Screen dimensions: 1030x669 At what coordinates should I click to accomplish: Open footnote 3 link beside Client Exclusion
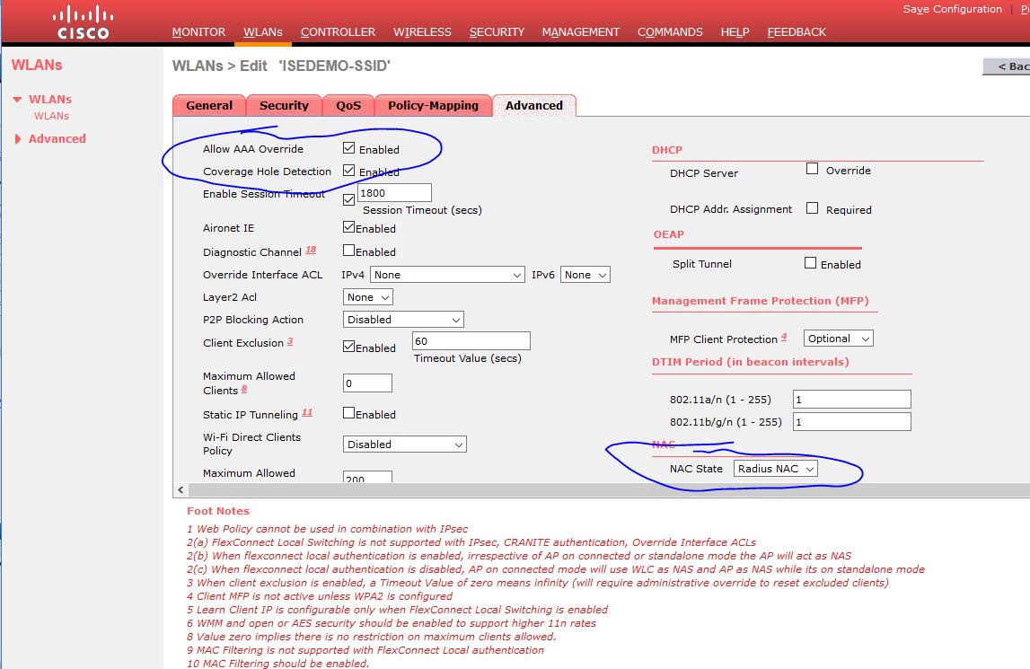[x=290, y=341]
